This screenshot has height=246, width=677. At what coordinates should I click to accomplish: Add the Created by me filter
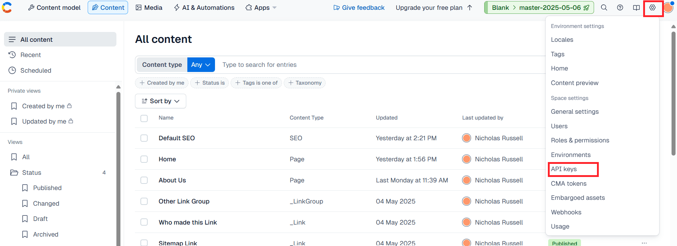(162, 83)
